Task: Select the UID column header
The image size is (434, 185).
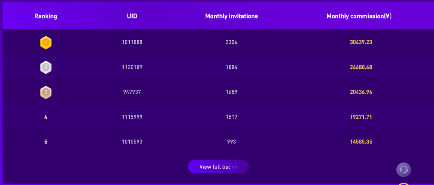Action: (x=132, y=16)
